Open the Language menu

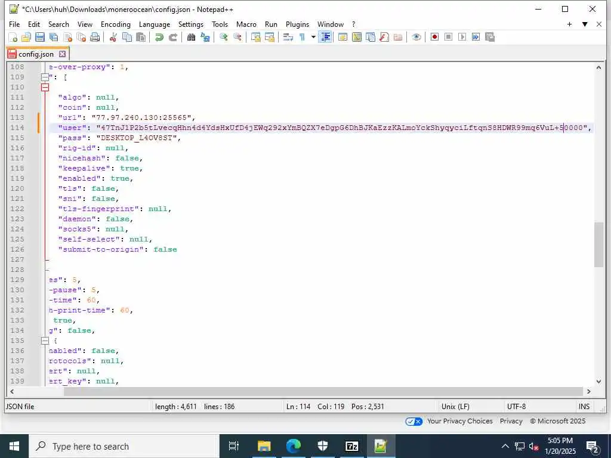point(155,24)
